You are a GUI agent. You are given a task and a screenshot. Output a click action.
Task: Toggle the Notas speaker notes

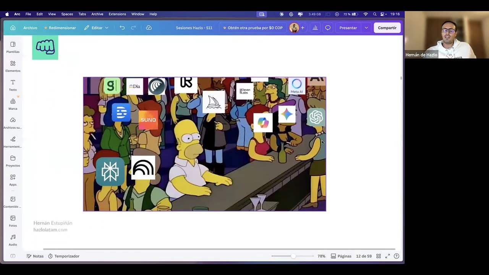[x=35, y=256]
